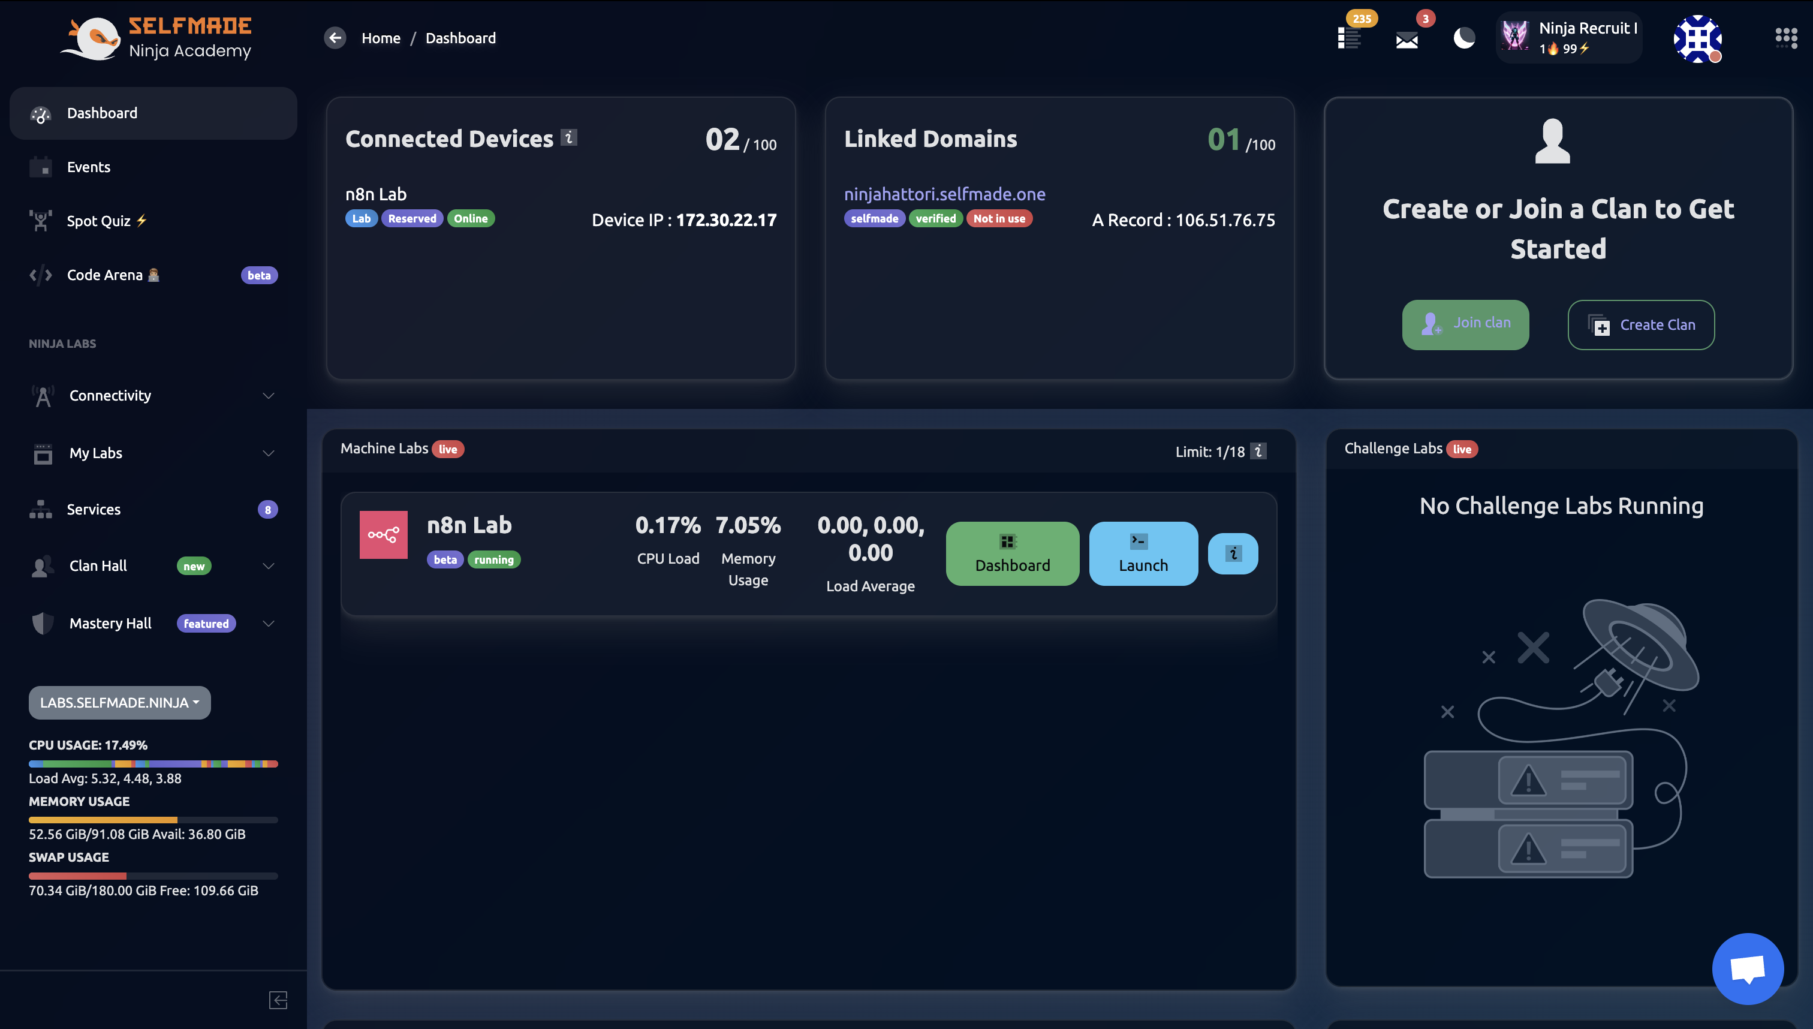This screenshot has height=1029, width=1813.
Task: Click A Record 106.51.76.75 text
Action: pos(1183,220)
